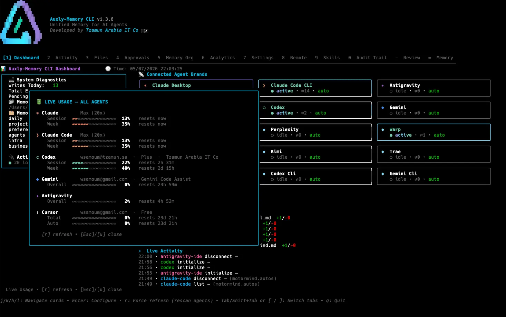Click the Claude asterisk icon in Live Usage

(38, 113)
